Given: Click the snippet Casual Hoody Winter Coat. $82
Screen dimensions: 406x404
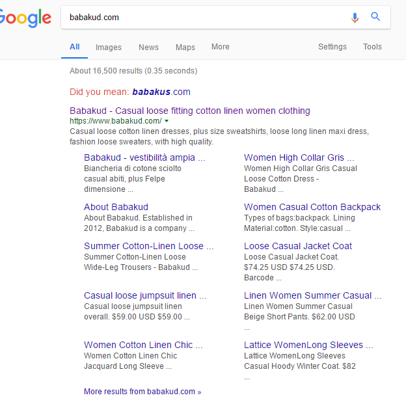Looking at the screenshot, I should [299, 366].
